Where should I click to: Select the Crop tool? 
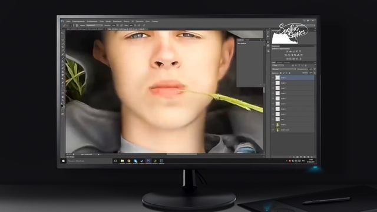coord(62,47)
